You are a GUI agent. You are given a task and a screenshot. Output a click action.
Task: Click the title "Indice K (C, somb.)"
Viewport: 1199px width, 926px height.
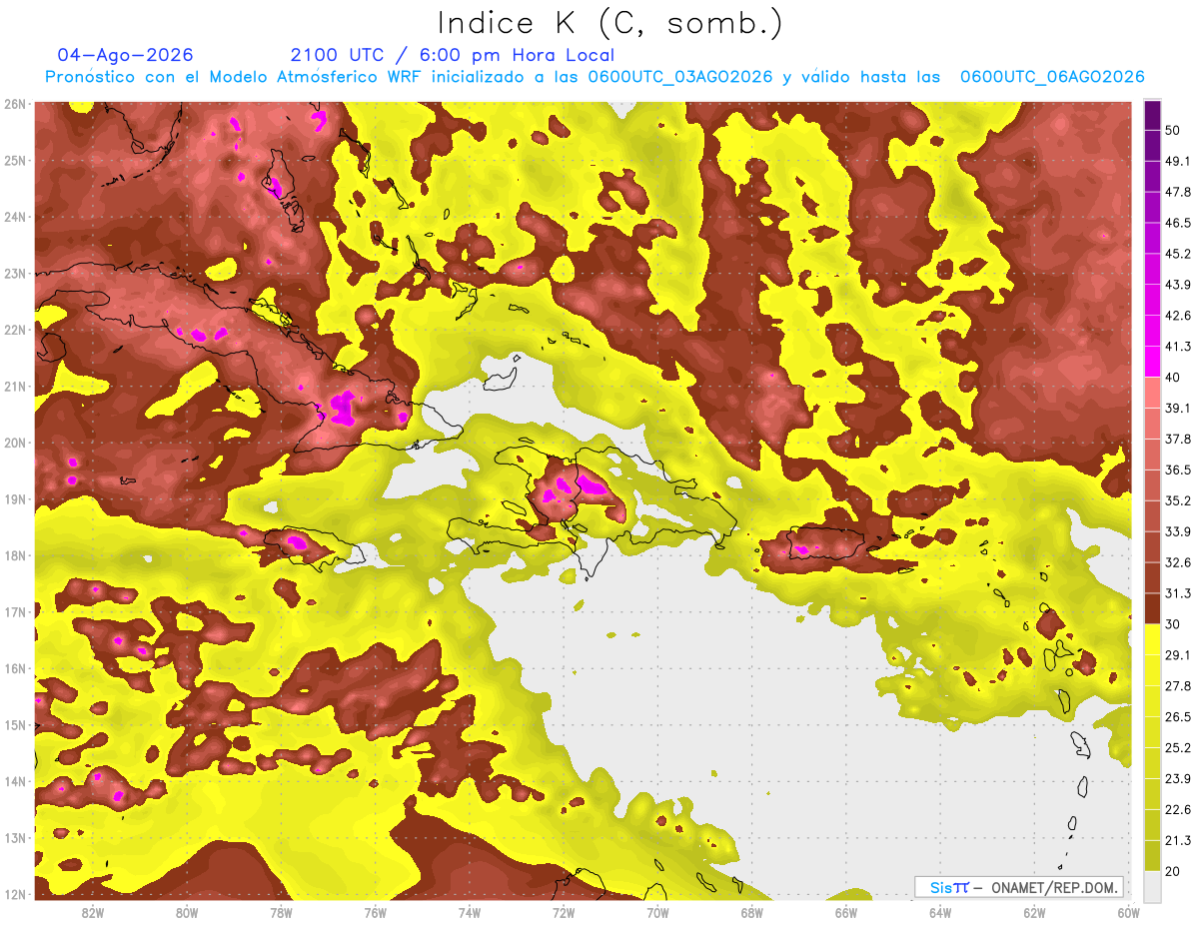pyautogui.click(x=610, y=23)
